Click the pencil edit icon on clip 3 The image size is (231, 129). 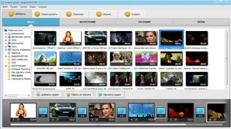[x=97, y=120]
